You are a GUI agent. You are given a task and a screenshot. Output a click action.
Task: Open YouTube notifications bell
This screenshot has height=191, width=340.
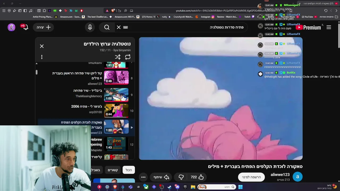[x=25, y=27]
